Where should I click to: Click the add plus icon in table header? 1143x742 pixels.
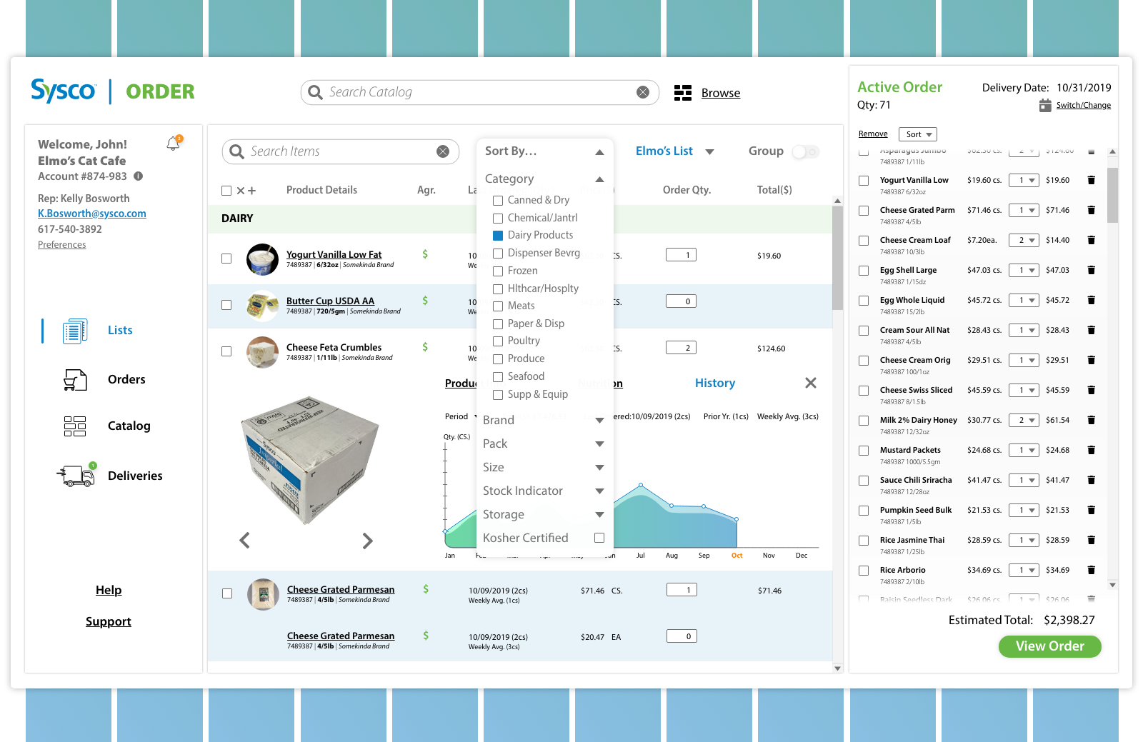point(251,191)
